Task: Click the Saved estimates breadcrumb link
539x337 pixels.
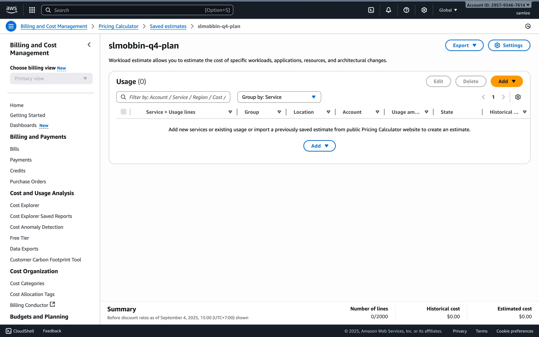Action: 168,26
